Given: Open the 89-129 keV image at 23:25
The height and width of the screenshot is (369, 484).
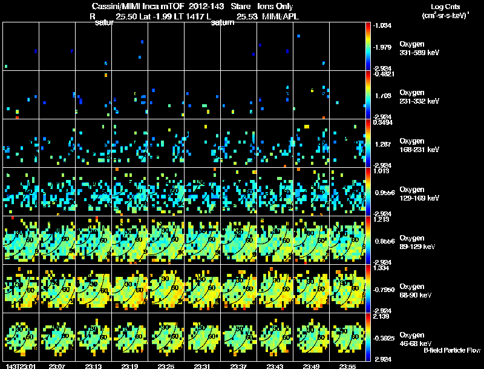Looking at the screenshot, I should tap(166, 240).
